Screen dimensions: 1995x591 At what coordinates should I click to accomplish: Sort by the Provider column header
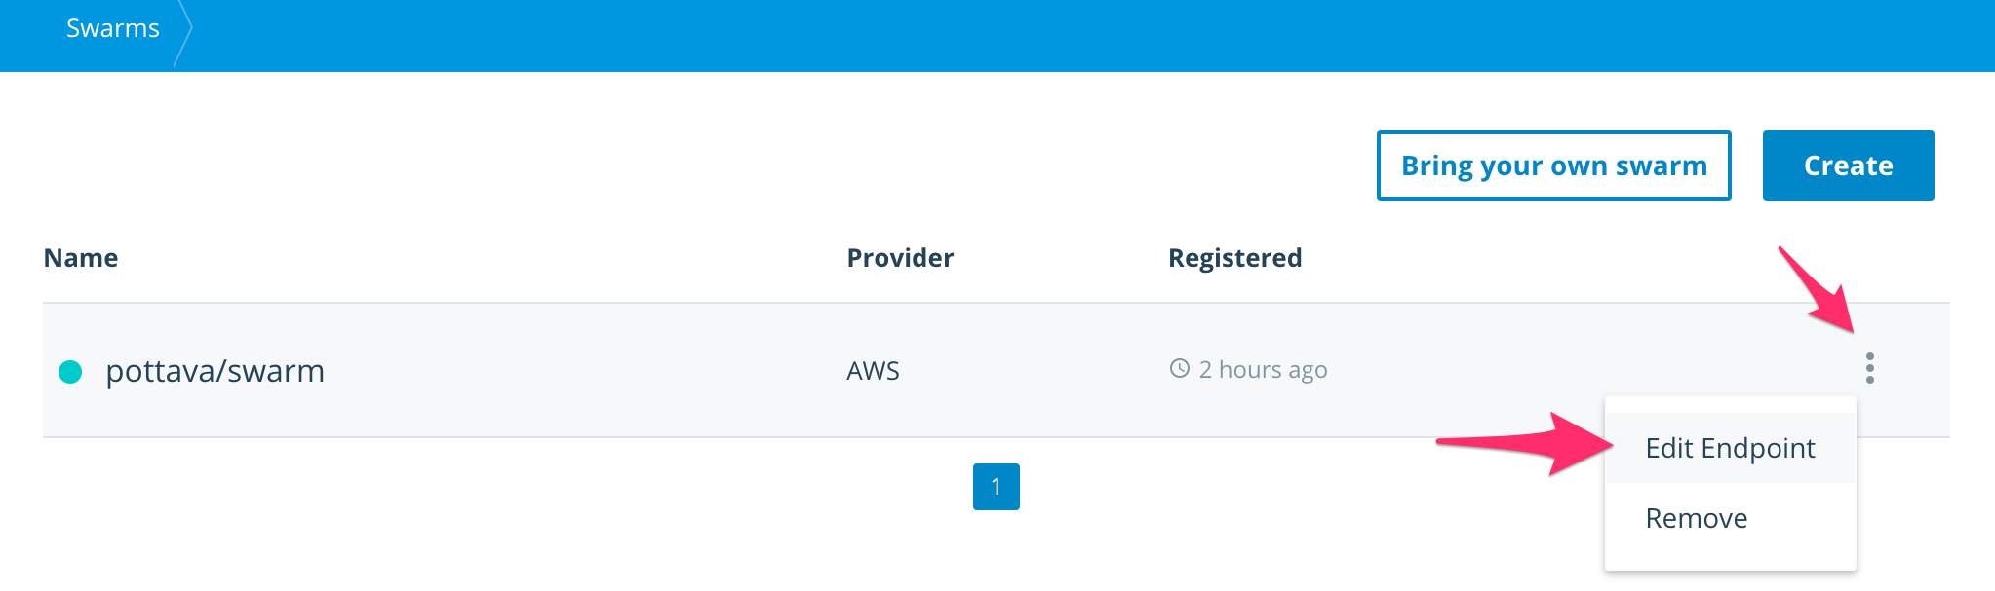point(900,258)
